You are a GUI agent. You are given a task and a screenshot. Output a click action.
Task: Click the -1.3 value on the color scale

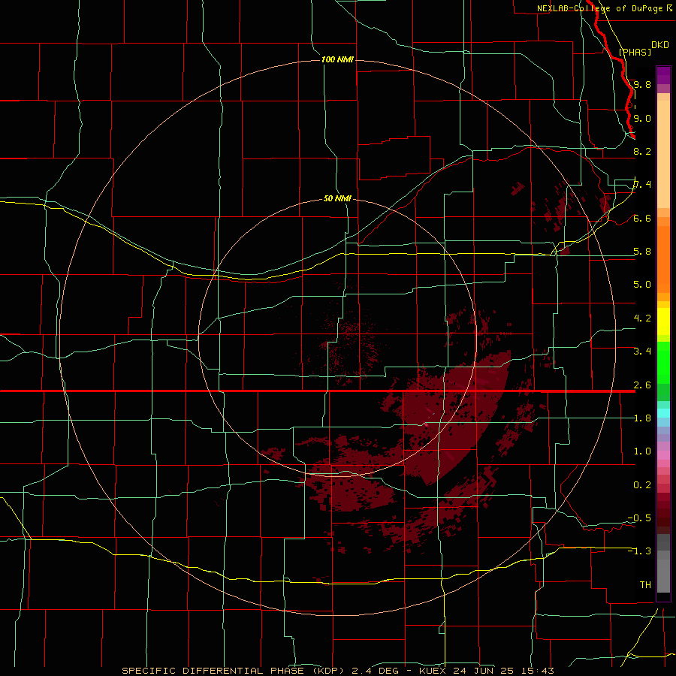coord(639,551)
